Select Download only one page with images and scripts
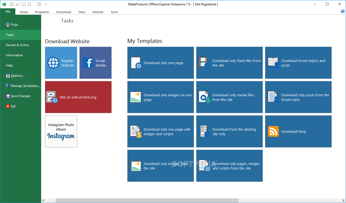346x203 pixels. (161, 131)
